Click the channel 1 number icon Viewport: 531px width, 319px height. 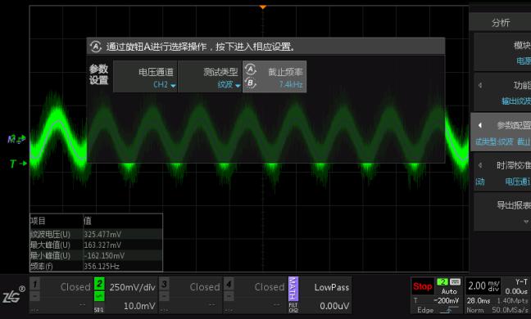tap(35, 284)
